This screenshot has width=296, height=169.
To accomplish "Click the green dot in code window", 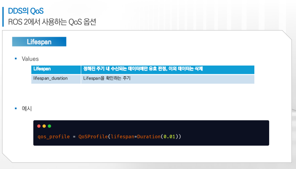I will pyautogui.click(x=49, y=126).
